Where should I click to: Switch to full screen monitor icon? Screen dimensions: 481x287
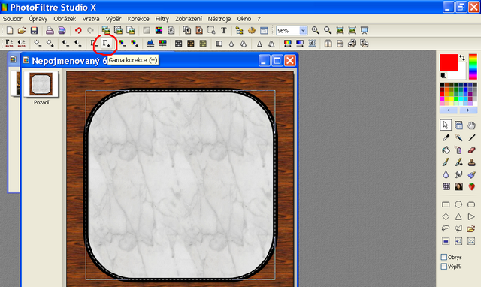(364, 30)
